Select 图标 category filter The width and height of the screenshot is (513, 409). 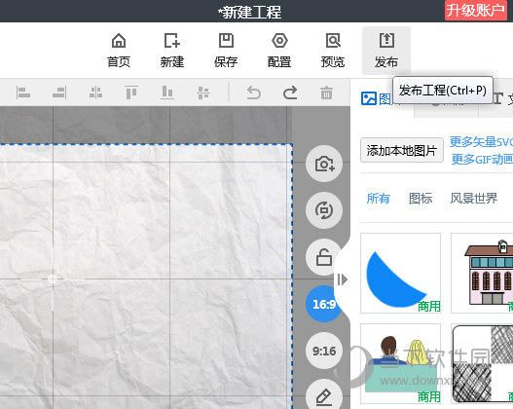coord(421,199)
